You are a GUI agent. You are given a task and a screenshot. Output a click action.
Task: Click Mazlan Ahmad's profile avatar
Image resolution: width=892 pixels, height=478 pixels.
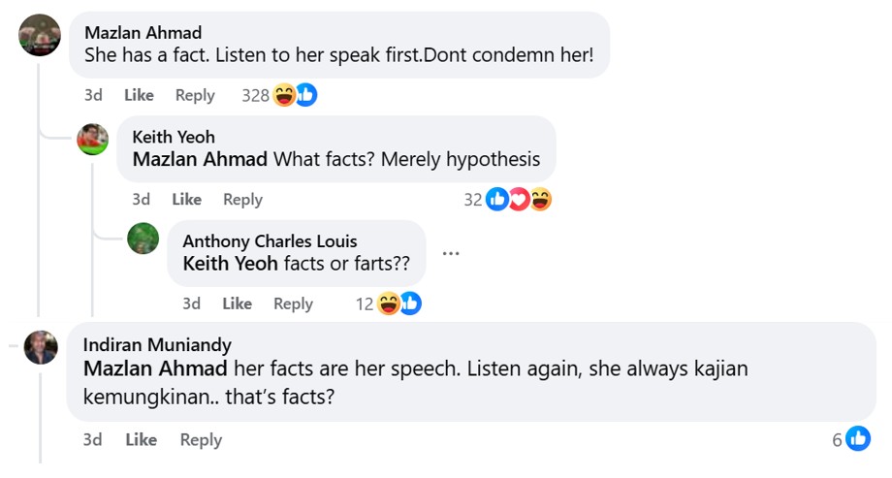[40, 35]
